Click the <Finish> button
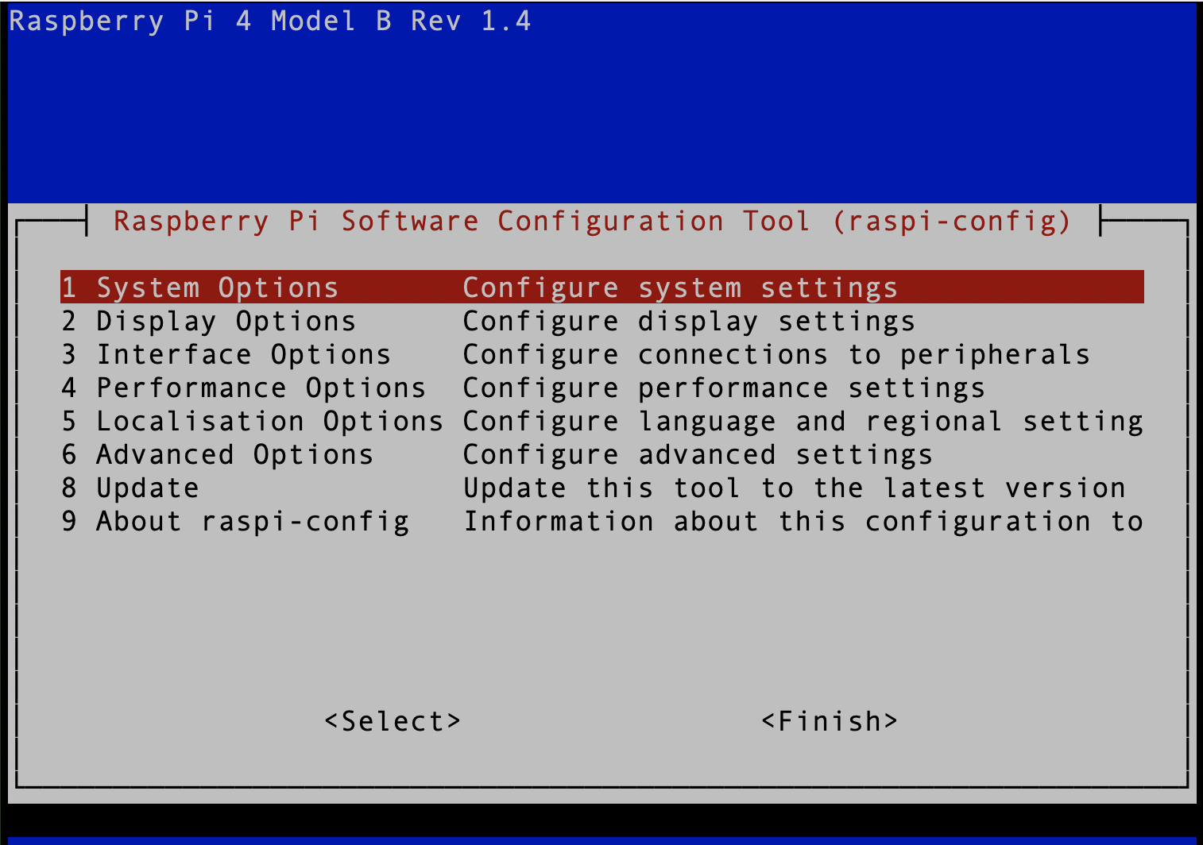Image resolution: width=1203 pixels, height=845 pixels. tap(830, 721)
